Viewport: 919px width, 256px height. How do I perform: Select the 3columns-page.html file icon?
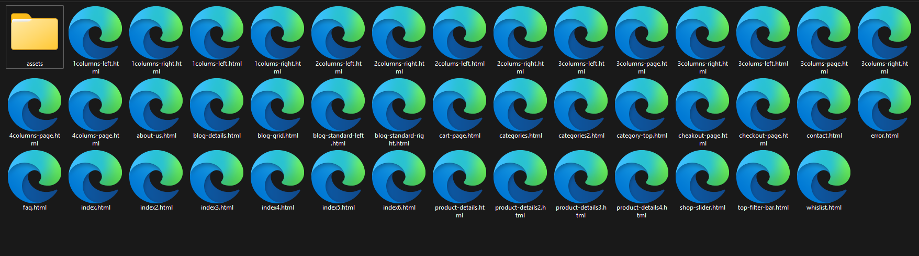tap(642, 33)
